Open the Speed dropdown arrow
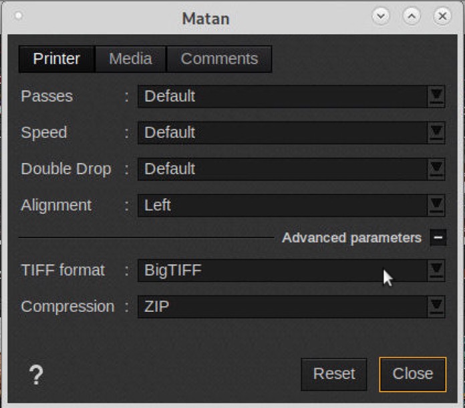The width and height of the screenshot is (465, 408). pyautogui.click(x=436, y=133)
